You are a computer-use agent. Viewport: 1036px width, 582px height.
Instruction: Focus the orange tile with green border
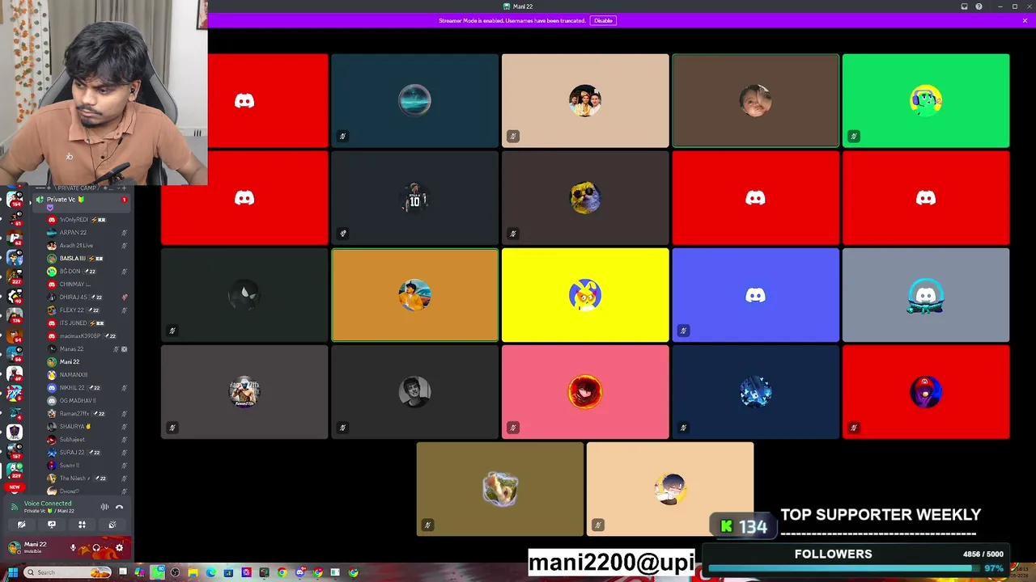point(414,295)
